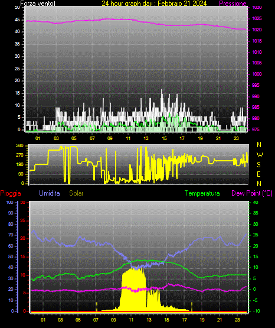Click the 'Forza vento)' label
The height and width of the screenshot is (328, 275).
pos(38,4)
